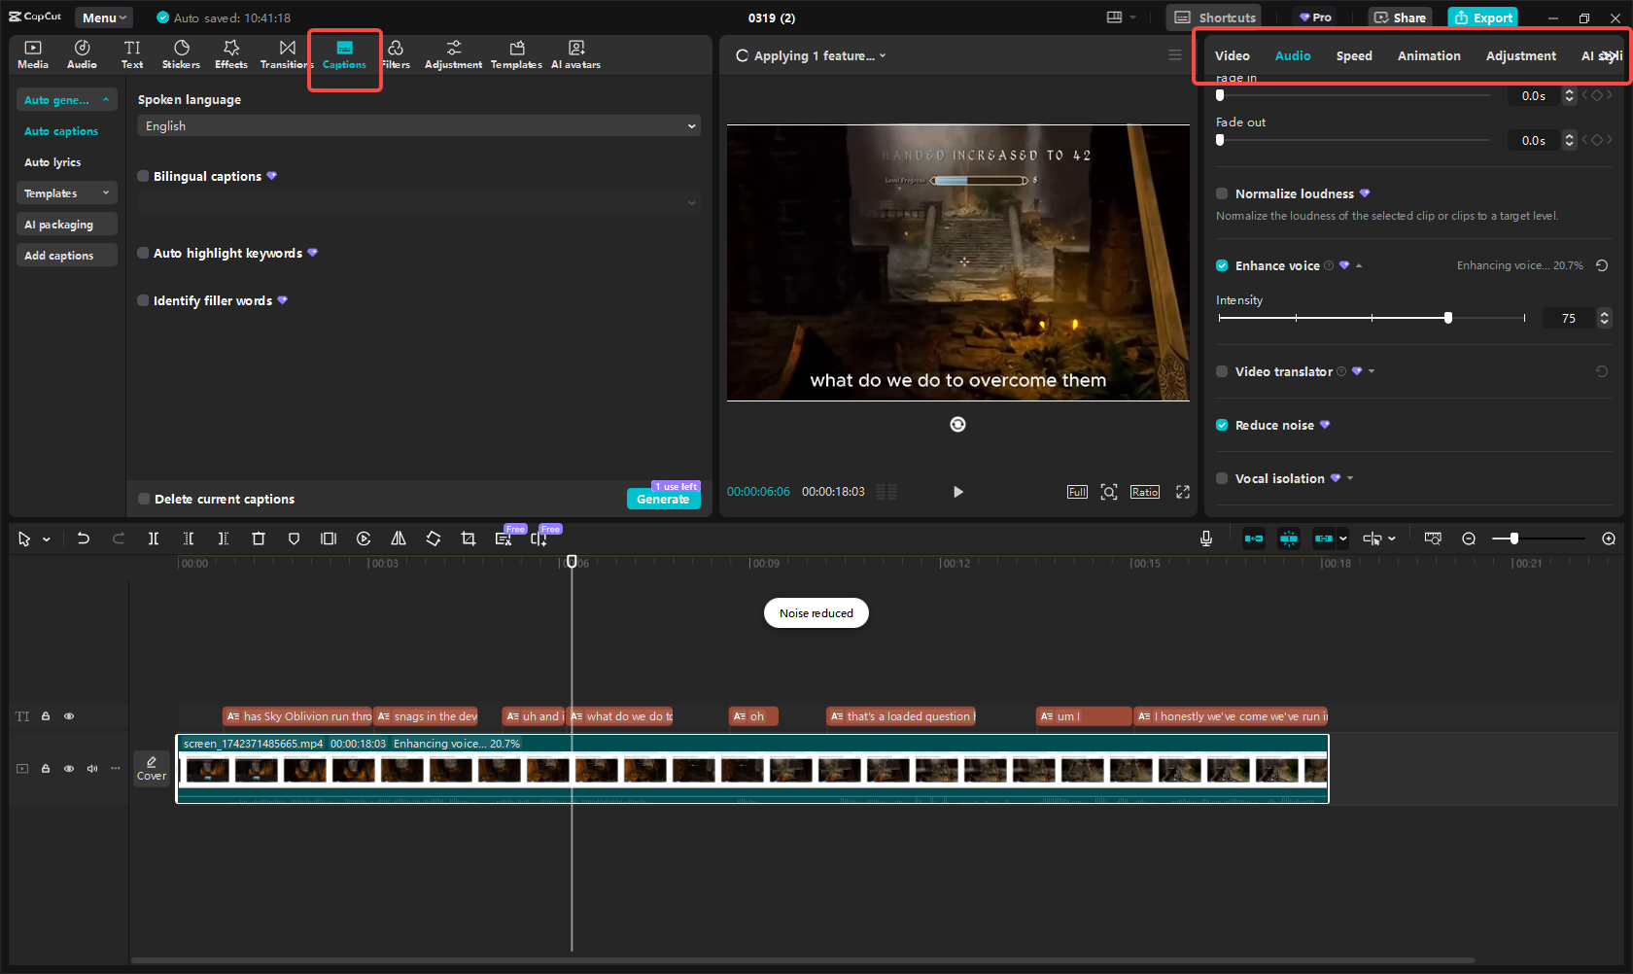Click the delete clip trash icon
This screenshot has width=1633, height=974.
click(x=259, y=539)
